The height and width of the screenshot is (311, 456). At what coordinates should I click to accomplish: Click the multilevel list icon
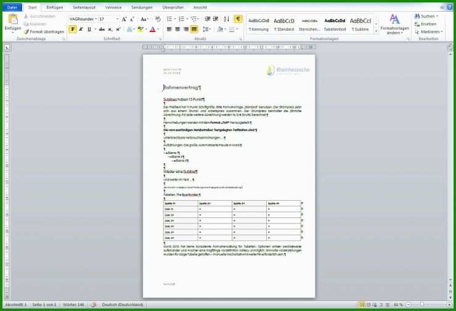pos(194,19)
